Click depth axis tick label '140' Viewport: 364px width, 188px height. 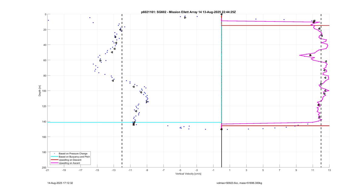44,122
